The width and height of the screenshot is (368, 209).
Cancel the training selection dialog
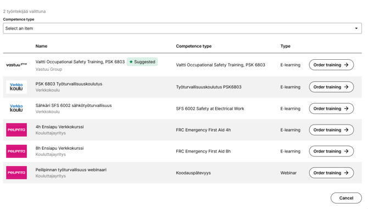click(346, 198)
